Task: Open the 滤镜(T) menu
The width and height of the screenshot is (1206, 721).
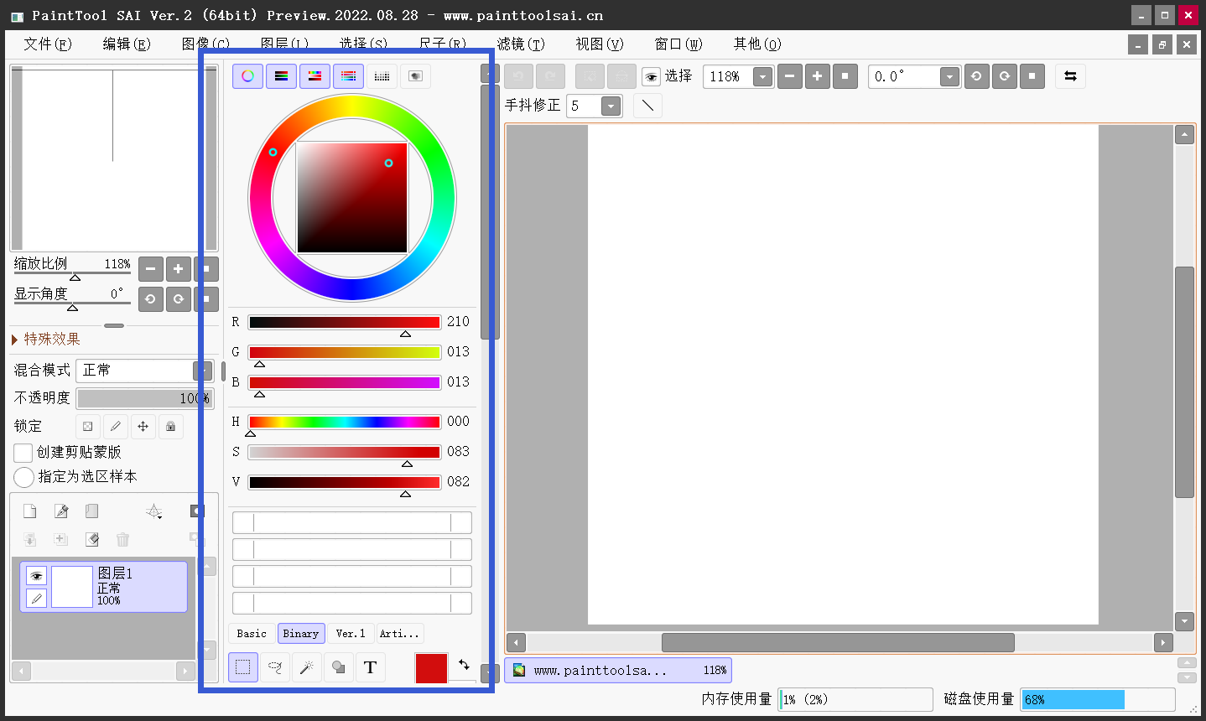Action: click(x=521, y=44)
